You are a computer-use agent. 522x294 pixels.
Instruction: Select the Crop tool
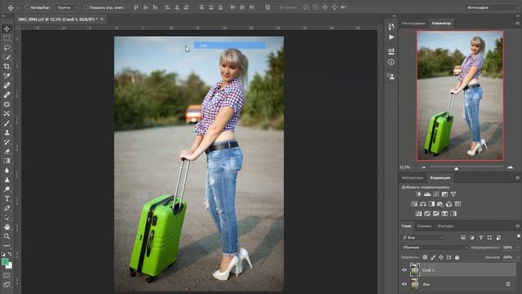[x=7, y=66]
